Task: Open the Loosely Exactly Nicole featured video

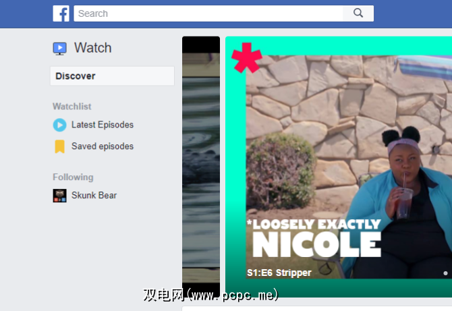Action: tap(339, 167)
